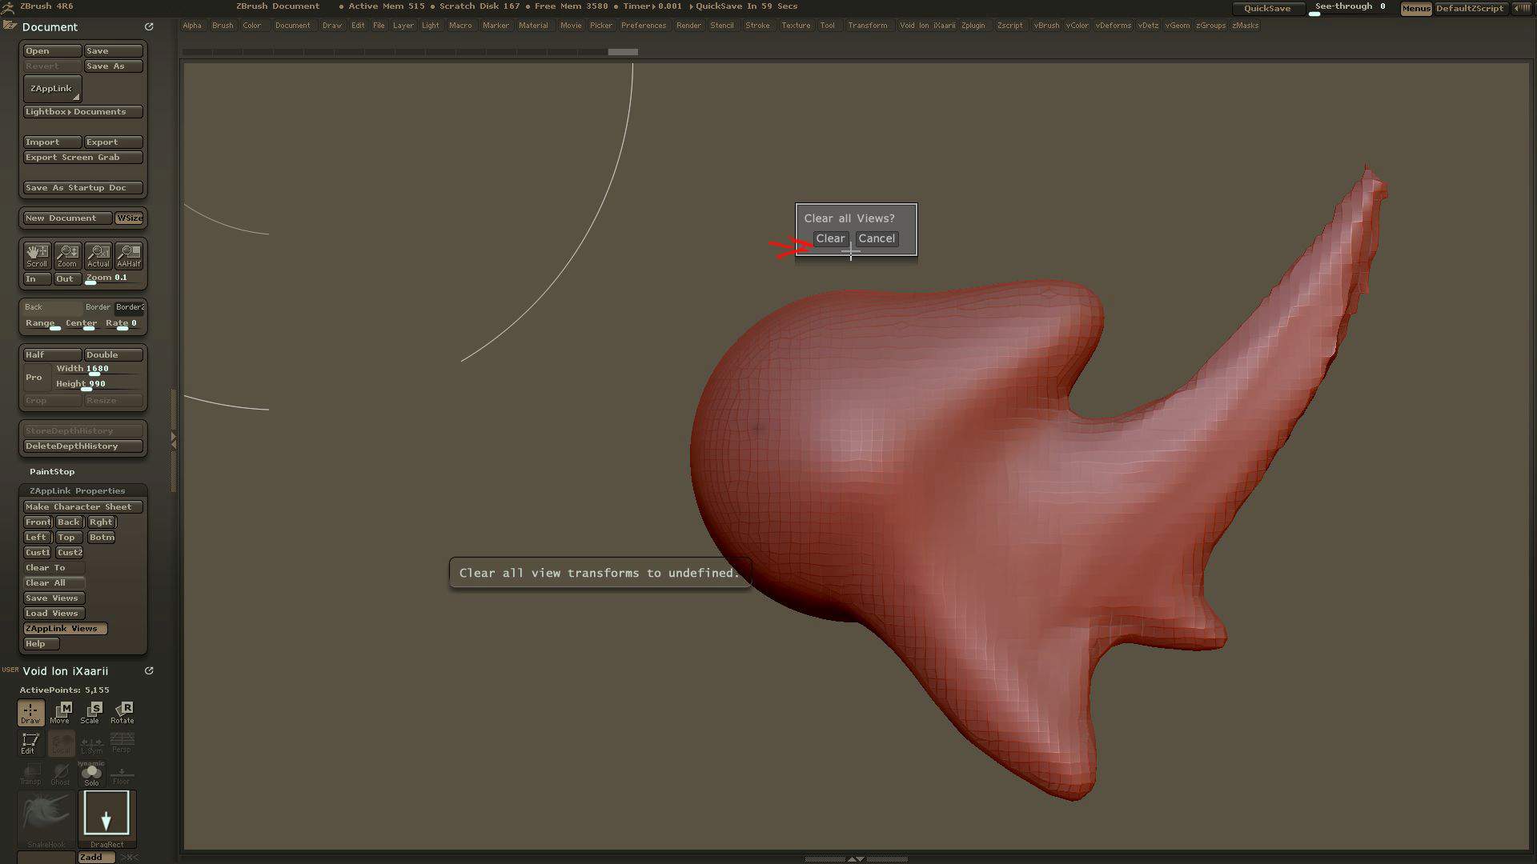Open the Preferences menu
Viewport: 1537px width, 864px height.
643,26
